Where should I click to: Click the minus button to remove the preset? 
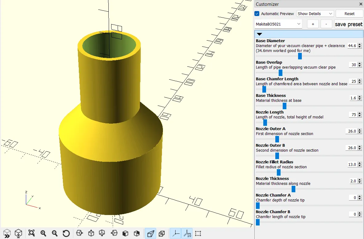click(x=326, y=24)
